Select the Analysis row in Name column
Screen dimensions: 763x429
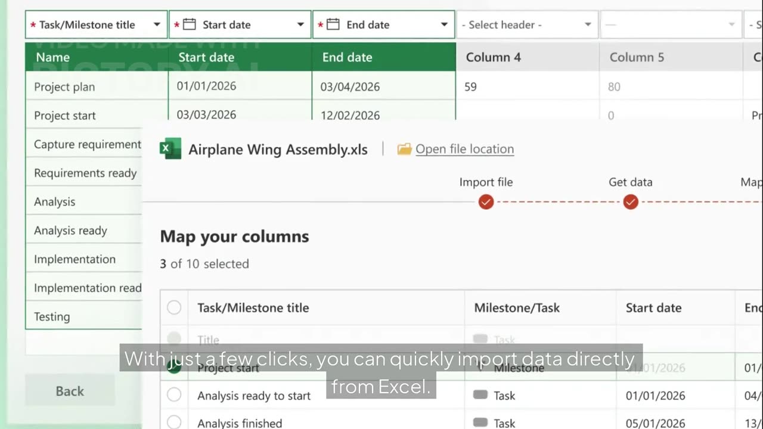coord(84,201)
